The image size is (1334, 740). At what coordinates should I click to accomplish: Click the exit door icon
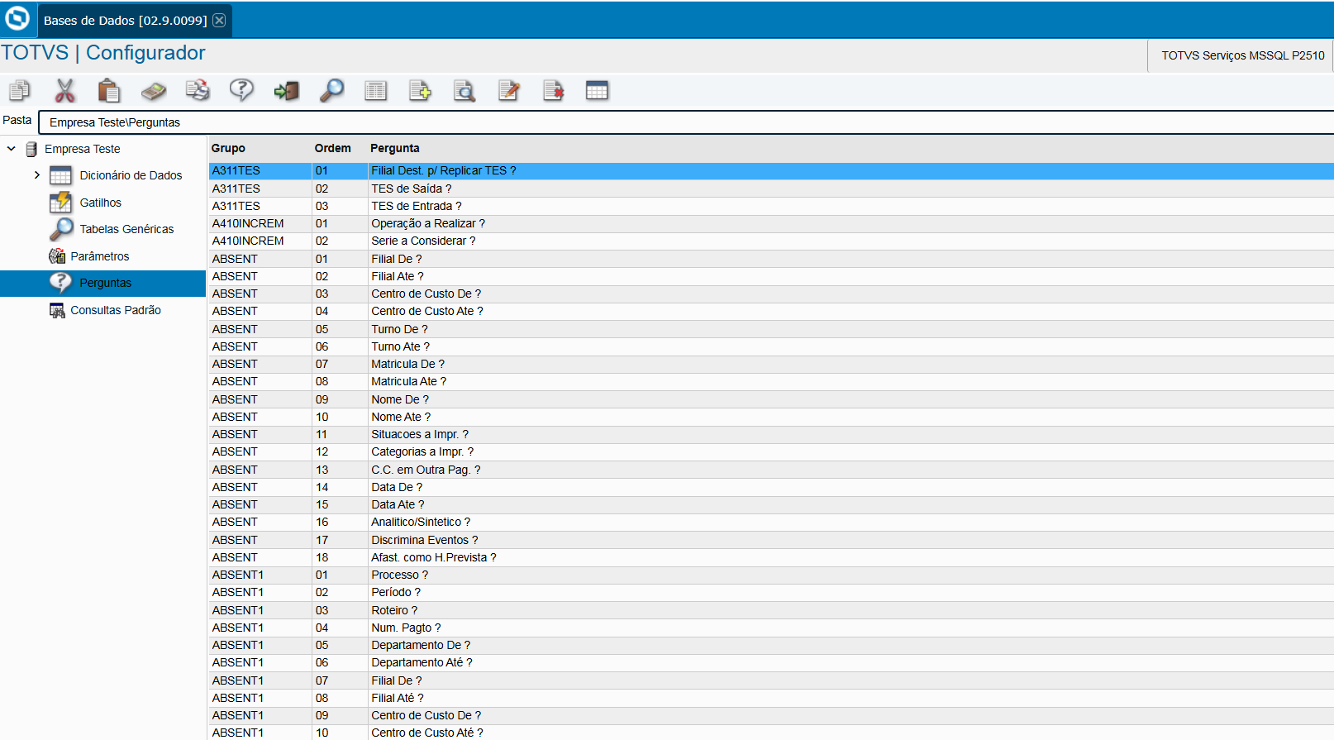(x=287, y=91)
